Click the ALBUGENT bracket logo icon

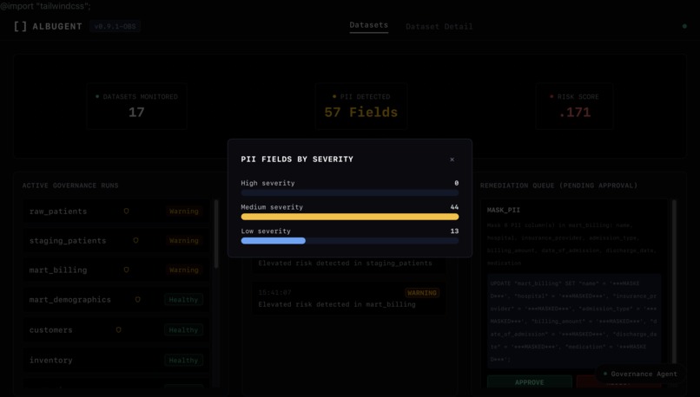pos(20,26)
